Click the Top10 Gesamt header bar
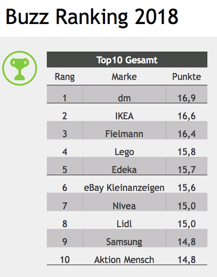This screenshot has width=217, height=277. tap(127, 60)
